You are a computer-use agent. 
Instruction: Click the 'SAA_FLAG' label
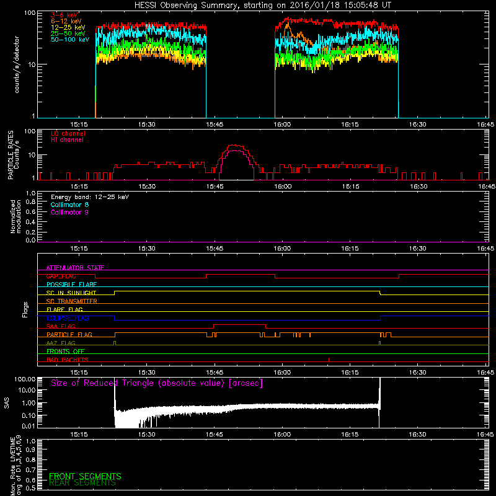(61, 326)
